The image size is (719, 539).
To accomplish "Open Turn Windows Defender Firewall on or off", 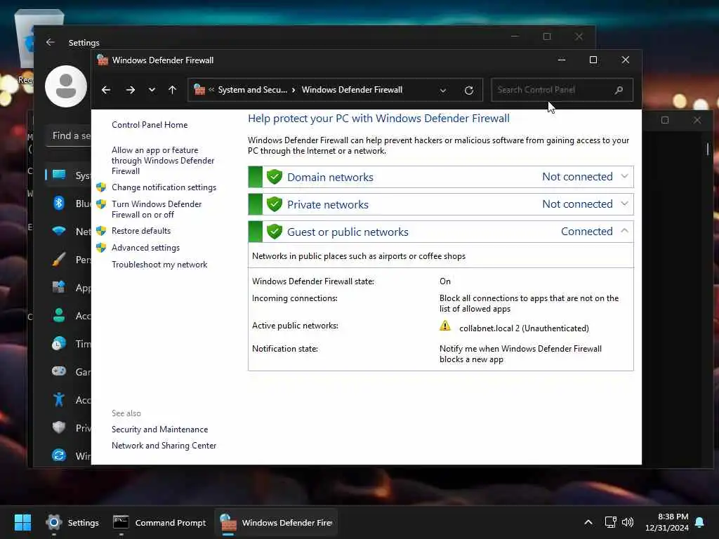I will click(x=157, y=209).
